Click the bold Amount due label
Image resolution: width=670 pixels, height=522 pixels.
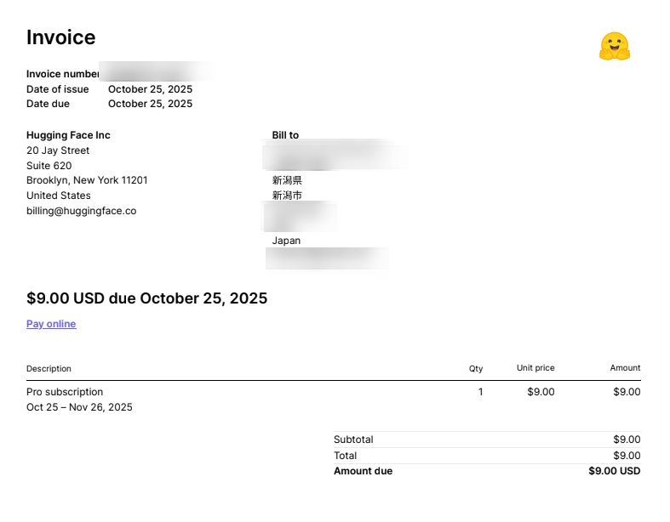tap(363, 471)
